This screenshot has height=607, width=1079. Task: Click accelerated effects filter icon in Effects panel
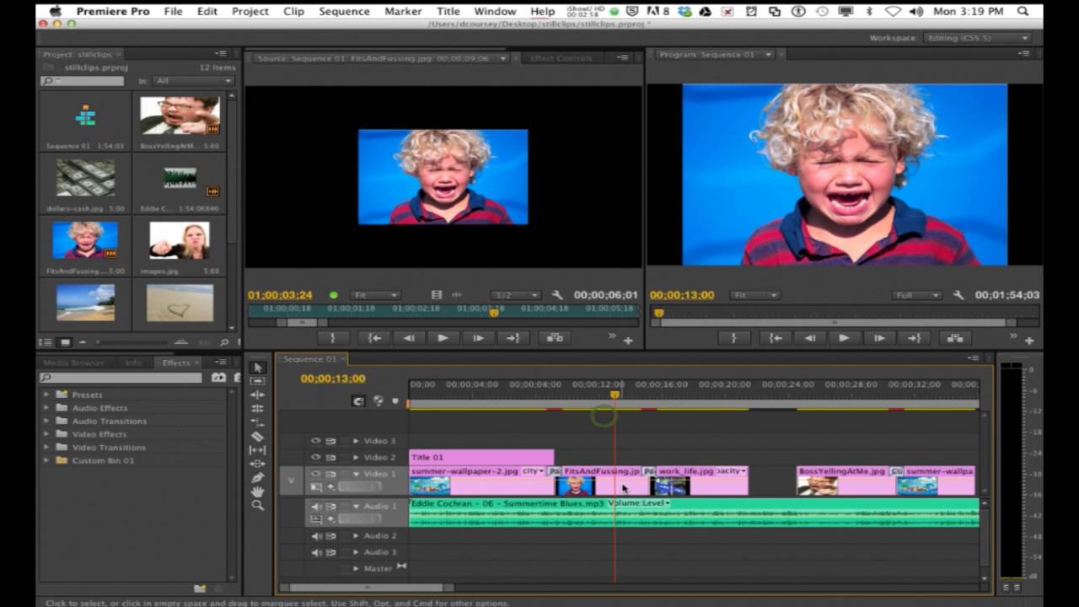pos(218,378)
